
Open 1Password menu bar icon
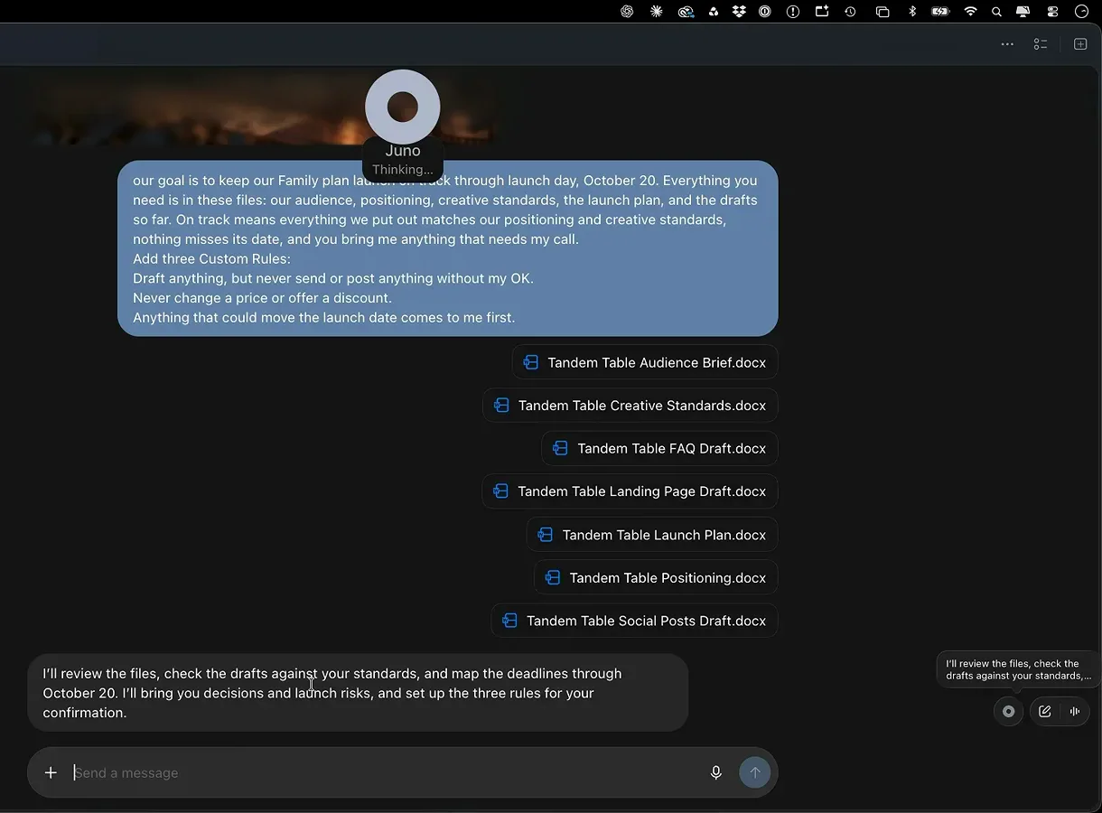tap(765, 12)
